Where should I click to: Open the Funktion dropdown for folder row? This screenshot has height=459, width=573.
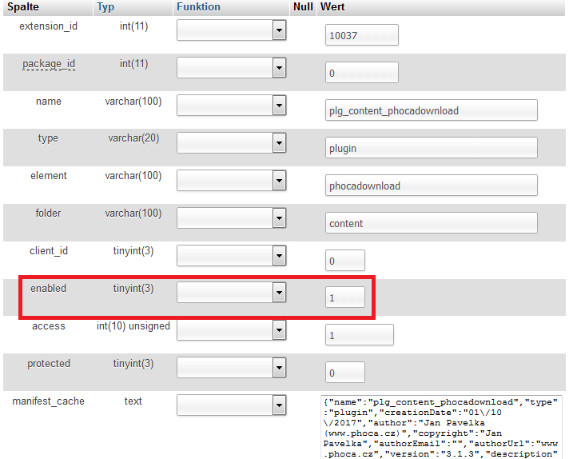(x=231, y=218)
